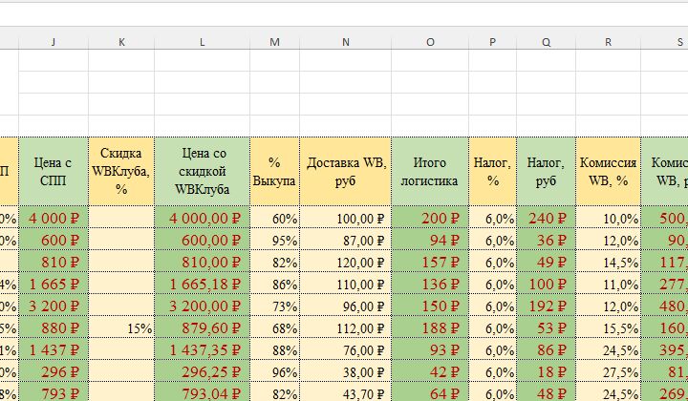This screenshot has height=401, width=688.
Task: Select the '42 ₽' logistics cell
Action: click(430, 371)
